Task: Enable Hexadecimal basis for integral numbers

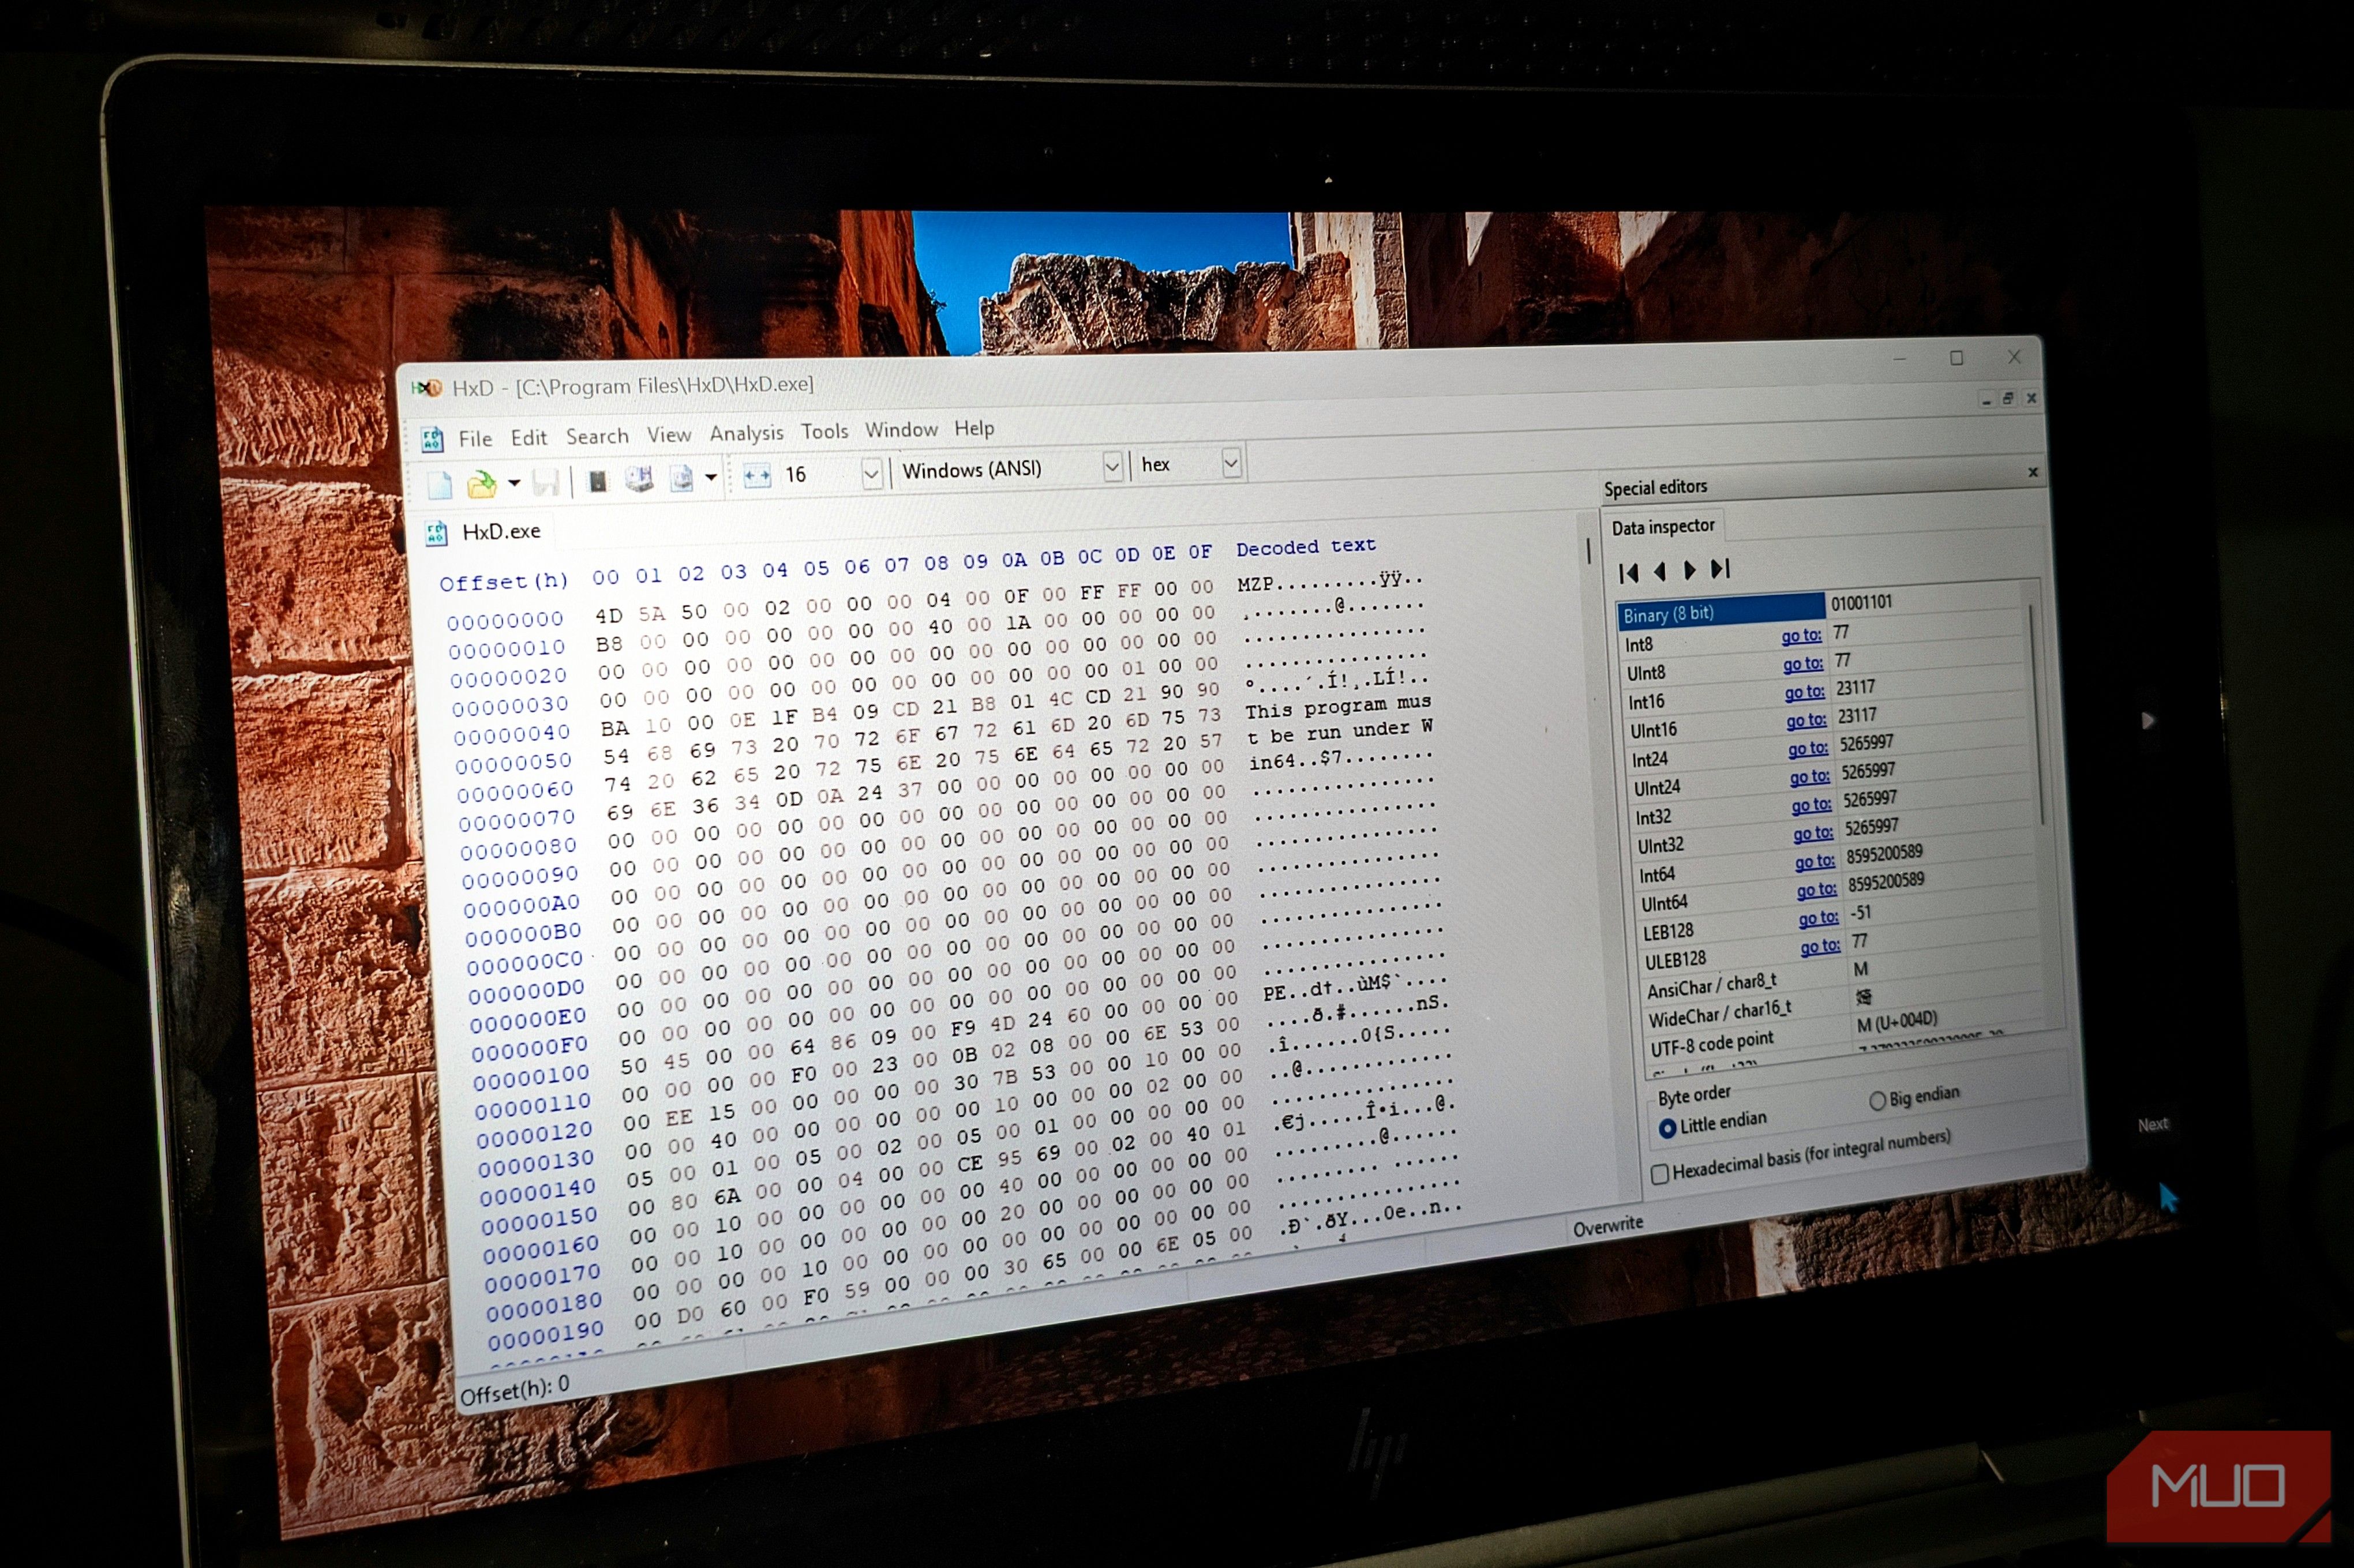Action: pos(1801,1156)
